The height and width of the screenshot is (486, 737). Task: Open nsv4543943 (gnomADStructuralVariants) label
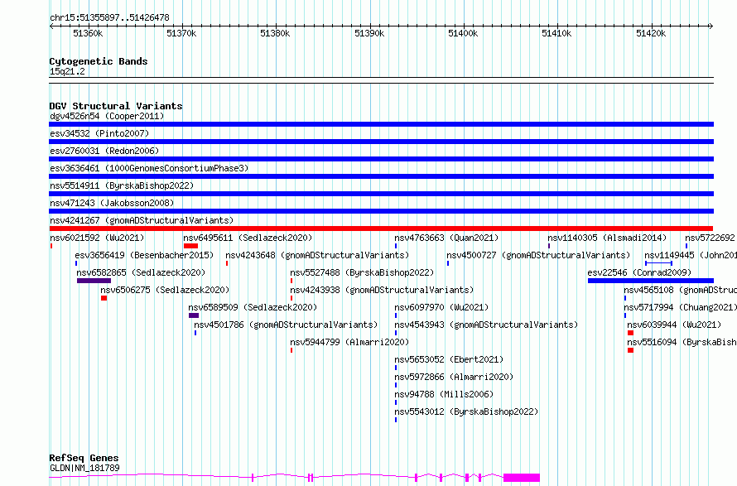pos(486,325)
